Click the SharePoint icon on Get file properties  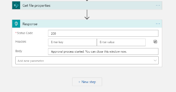pos(16,5)
